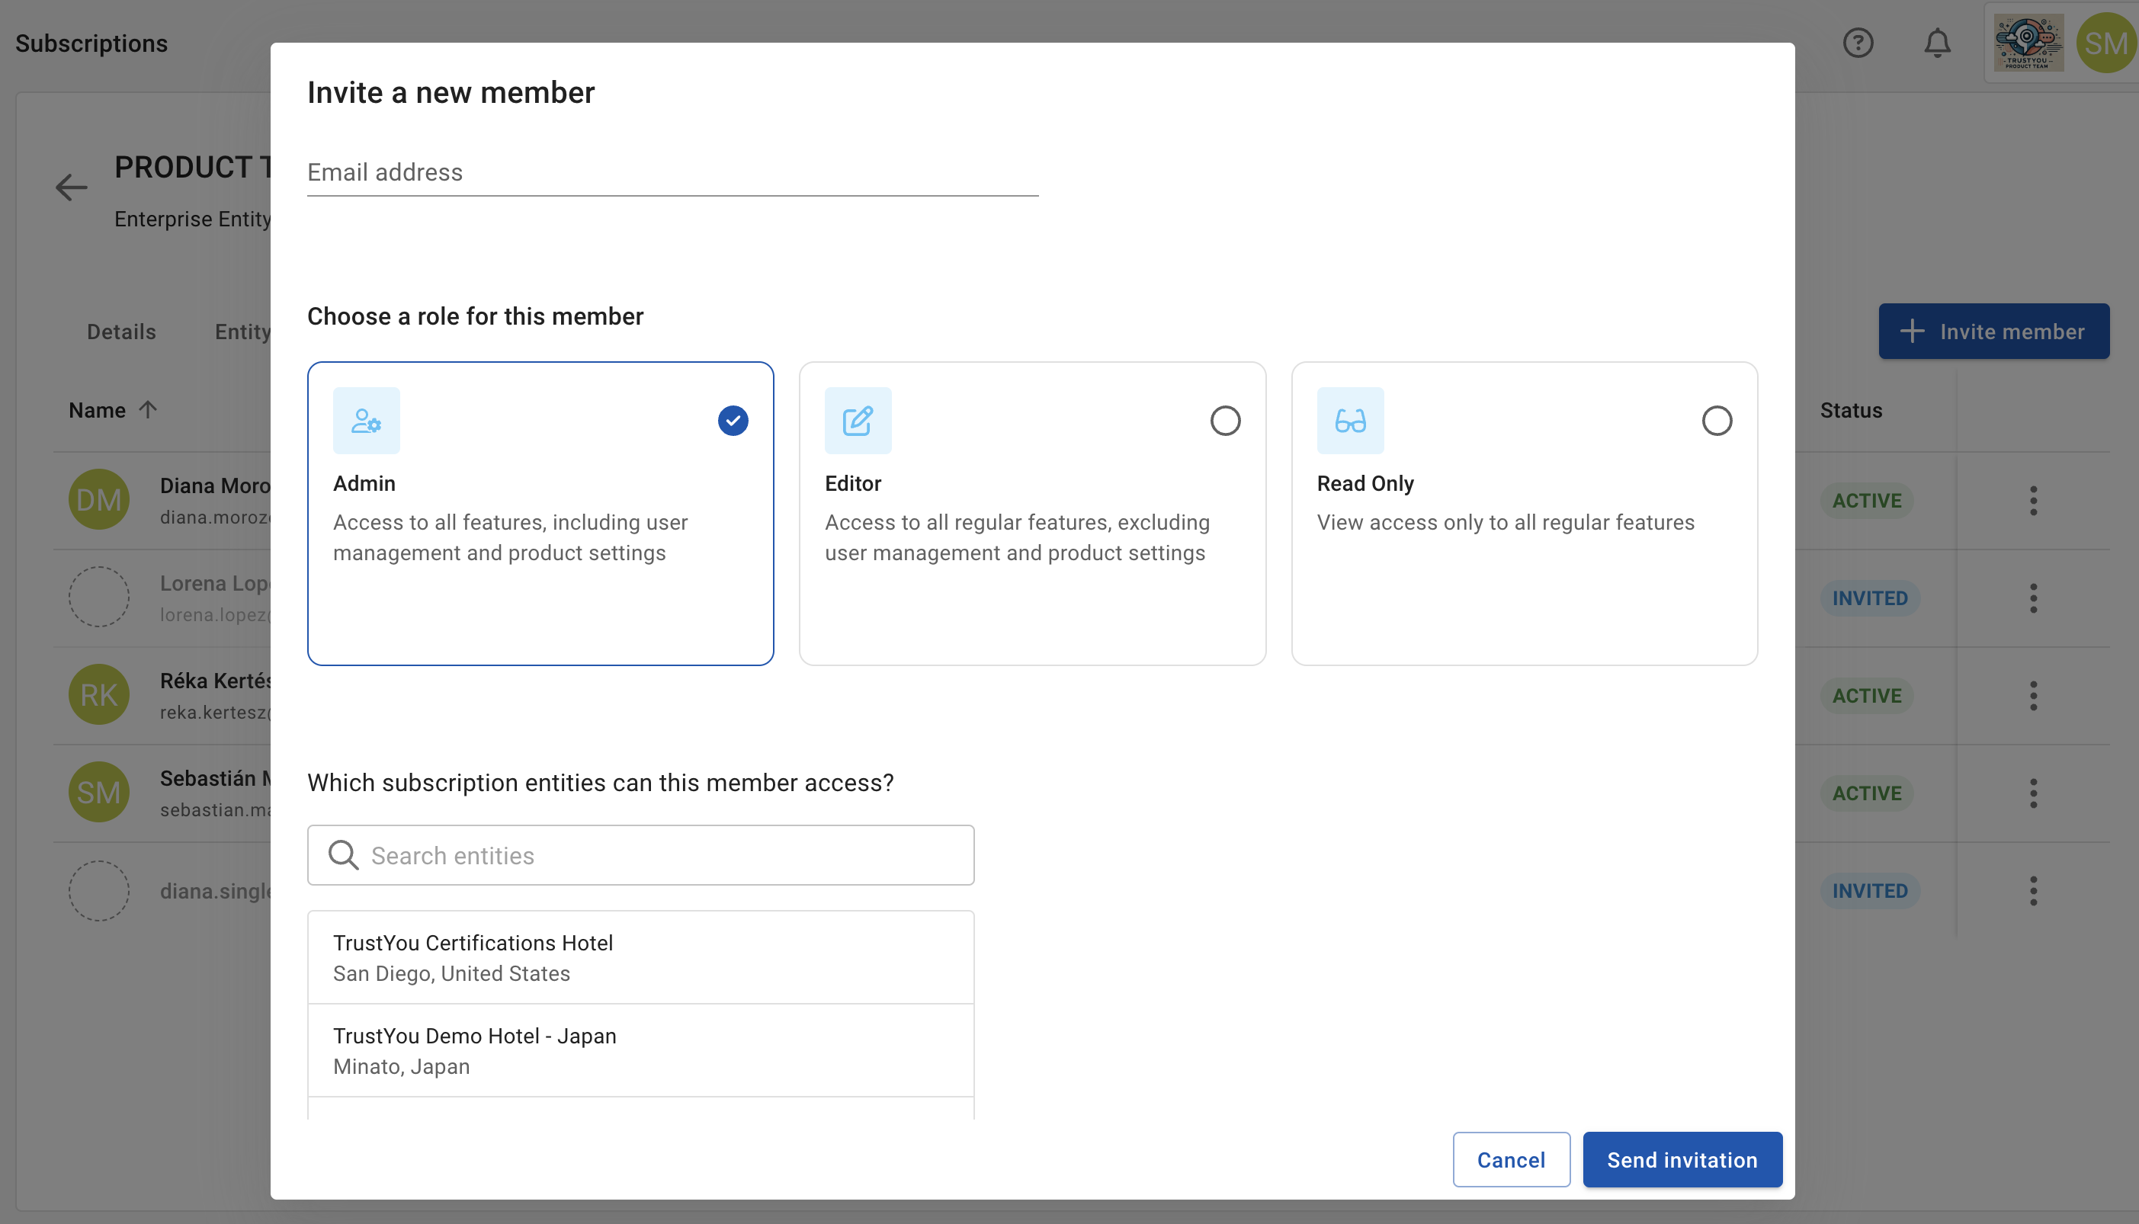Open the notifications bell
2139x1224 pixels.
tap(1937, 43)
